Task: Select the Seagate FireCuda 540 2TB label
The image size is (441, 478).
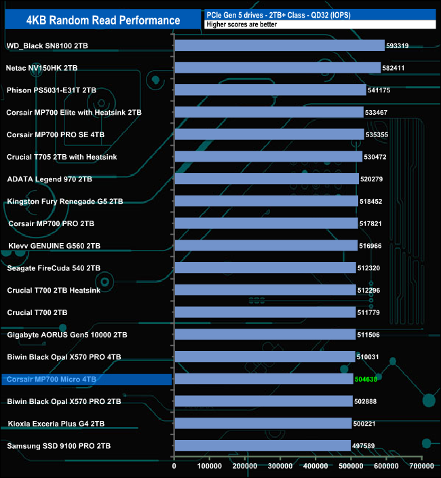Action: 54,268
